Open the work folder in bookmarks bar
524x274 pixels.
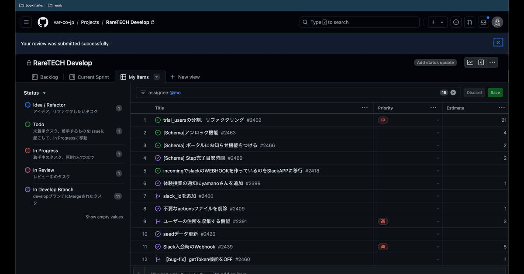click(x=55, y=6)
